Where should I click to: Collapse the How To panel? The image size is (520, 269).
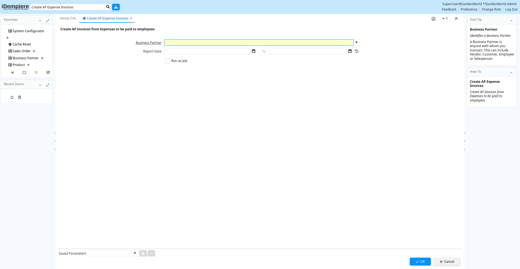(x=511, y=73)
